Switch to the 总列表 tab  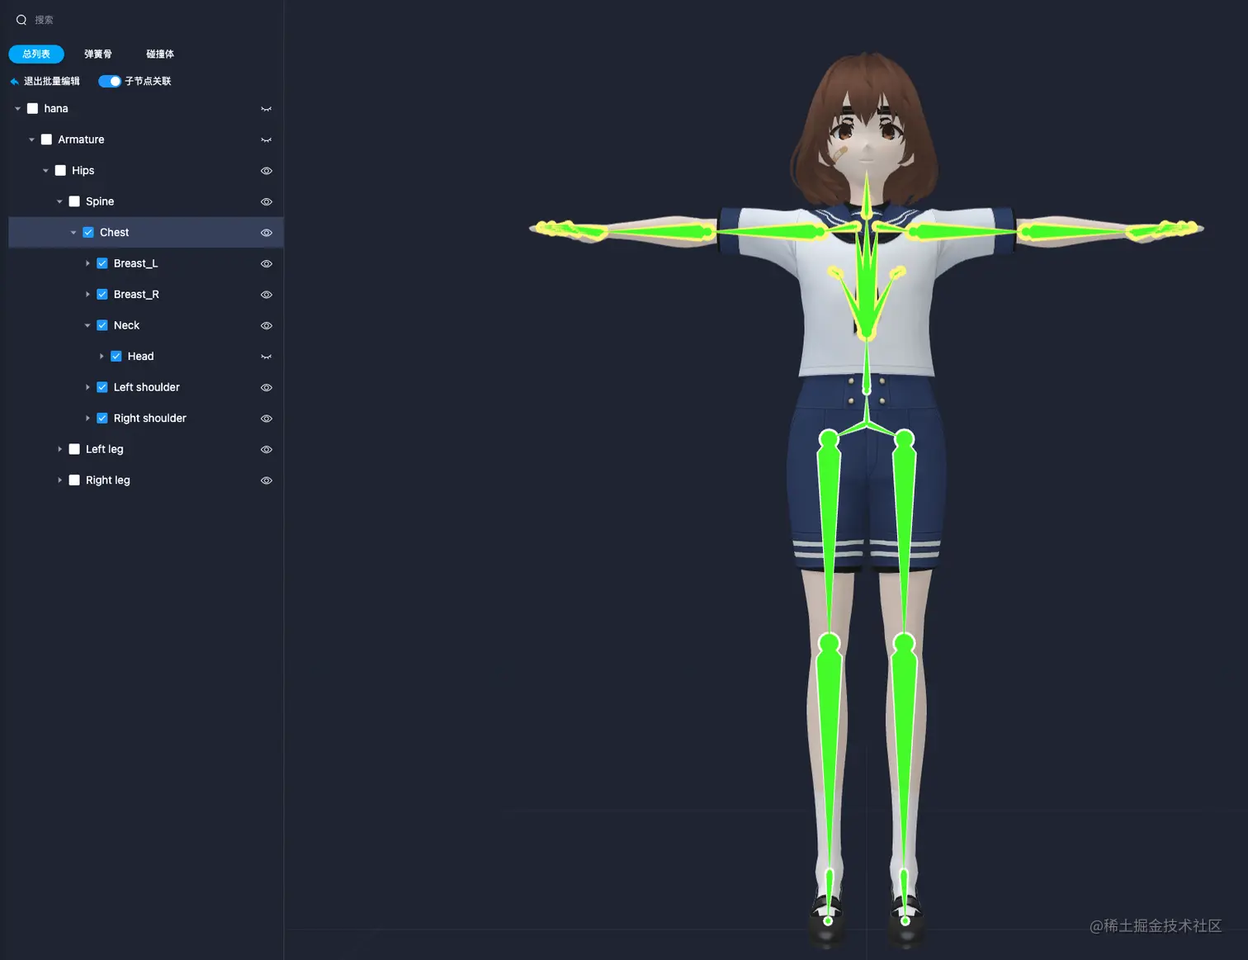click(x=36, y=54)
